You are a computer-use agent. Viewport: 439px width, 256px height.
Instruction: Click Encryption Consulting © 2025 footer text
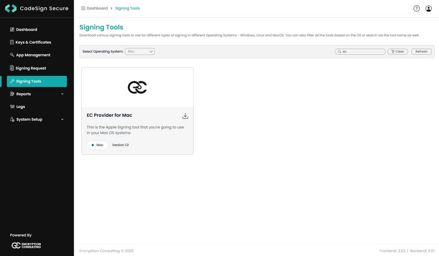click(x=106, y=251)
